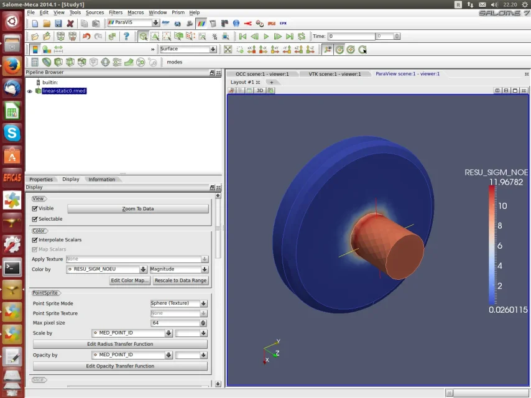This screenshot has width=531, height=398.
Task: Set view direction to +Z
Action: click(x=298, y=50)
